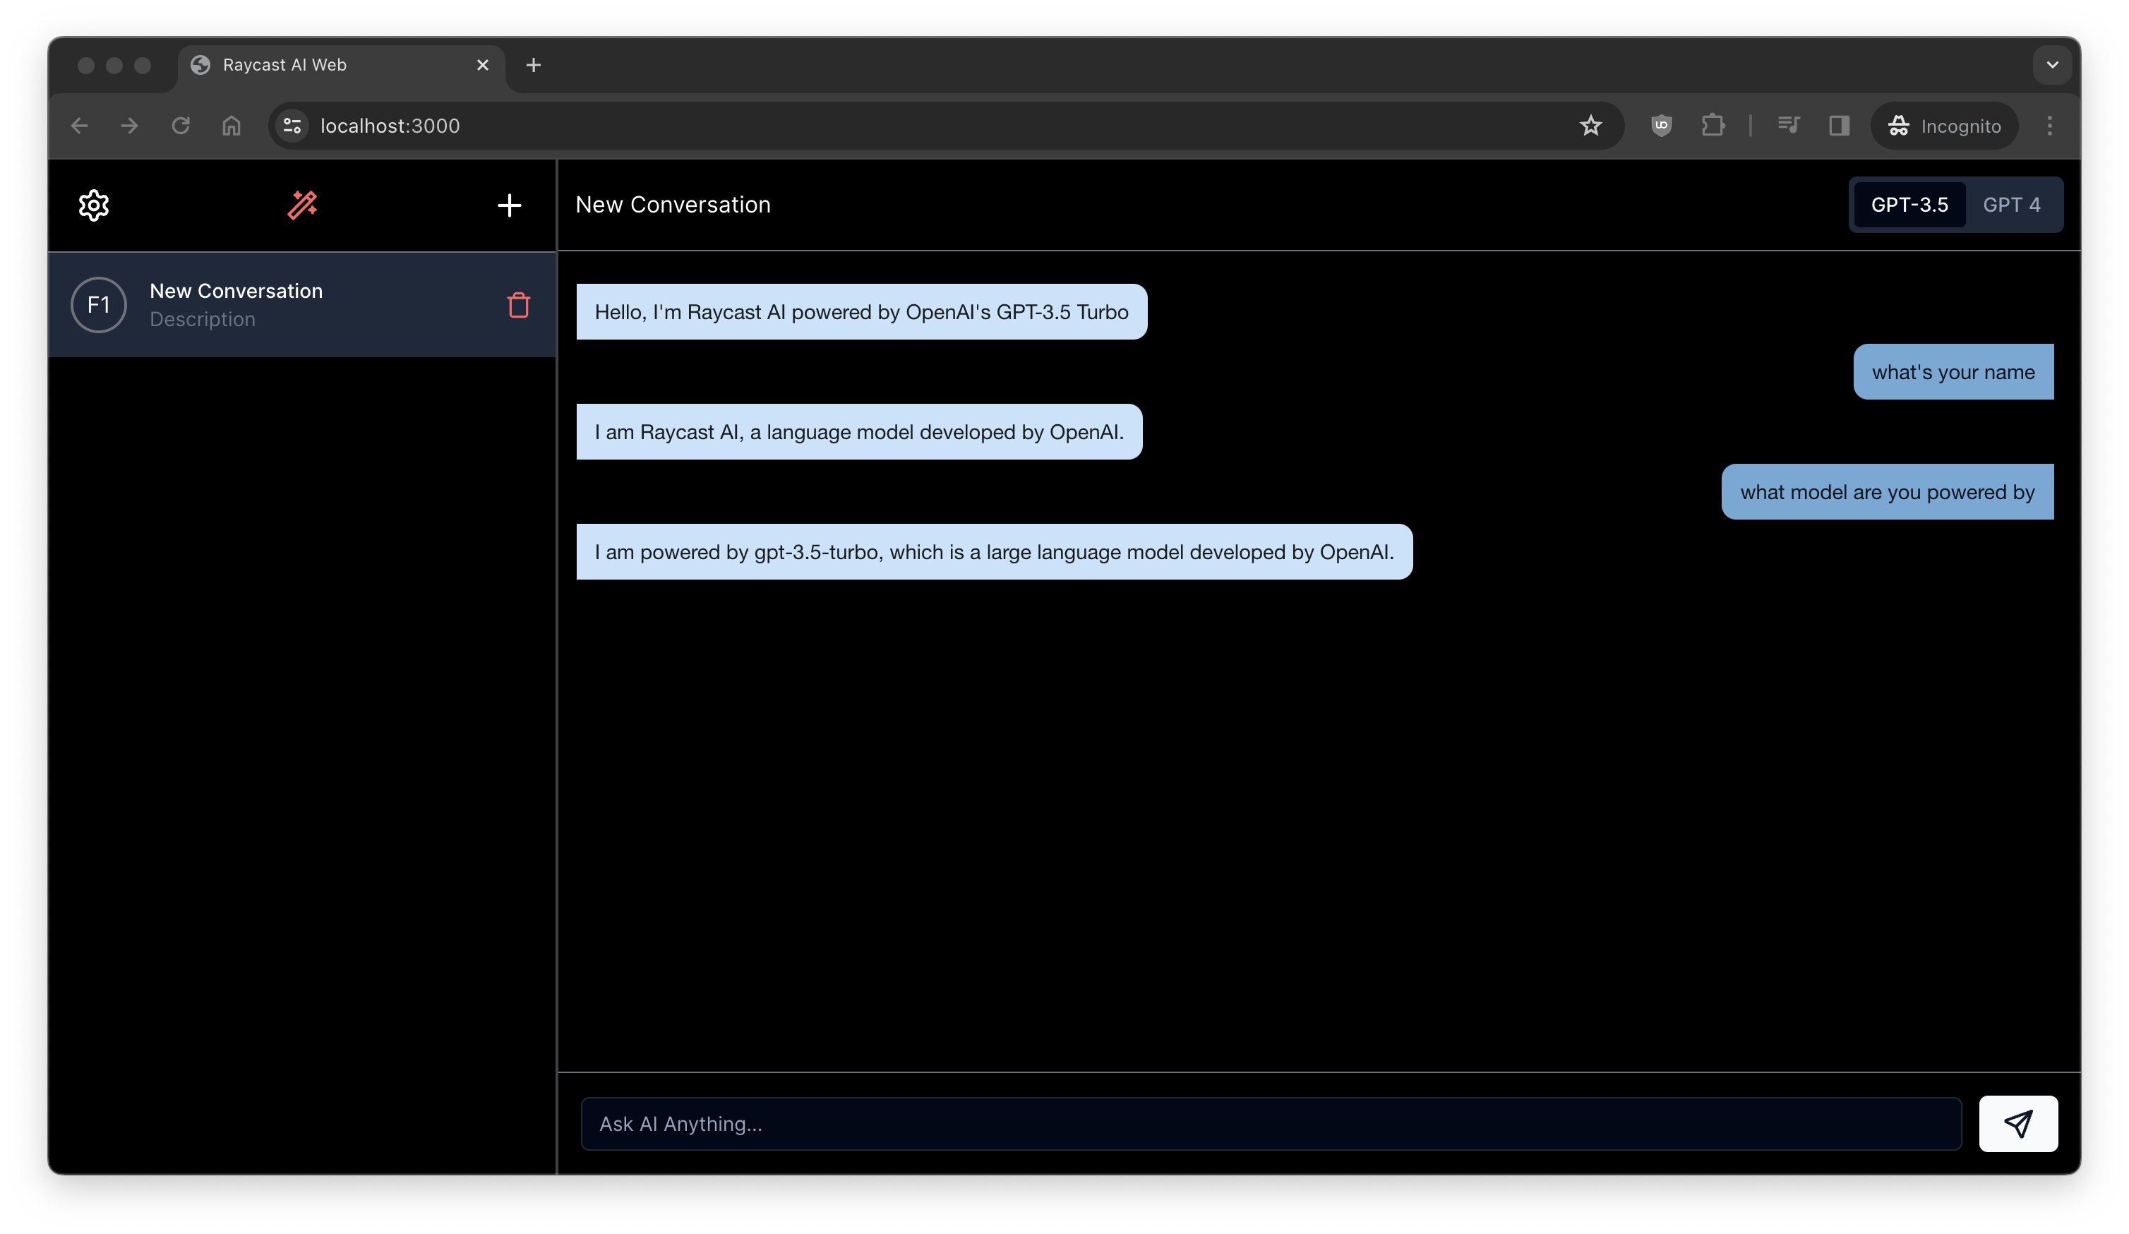Click the greeting message about GPT-3.5 Turbo
The height and width of the screenshot is (1234, 2129).
(862, 311)
